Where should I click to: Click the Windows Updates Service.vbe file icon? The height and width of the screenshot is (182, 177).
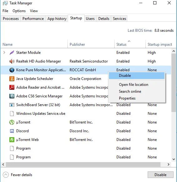(12, 114)
